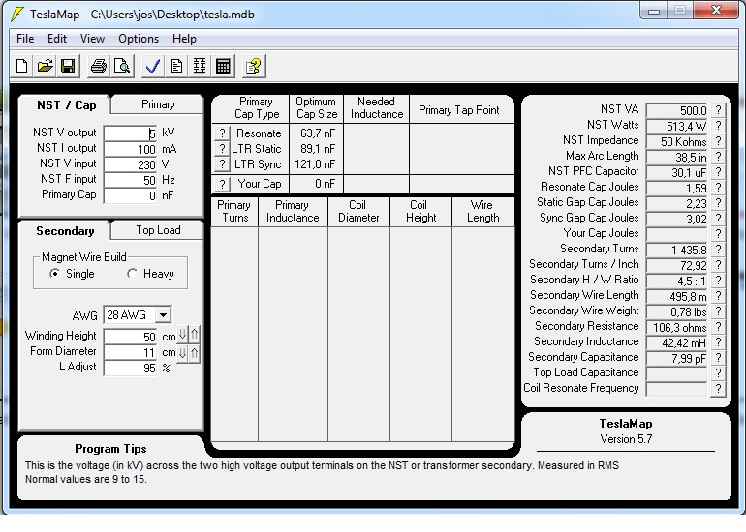Click the help button beside NST PFC Capacitor
The width and height of the screenshot is (746, 532).
[719, 172]
